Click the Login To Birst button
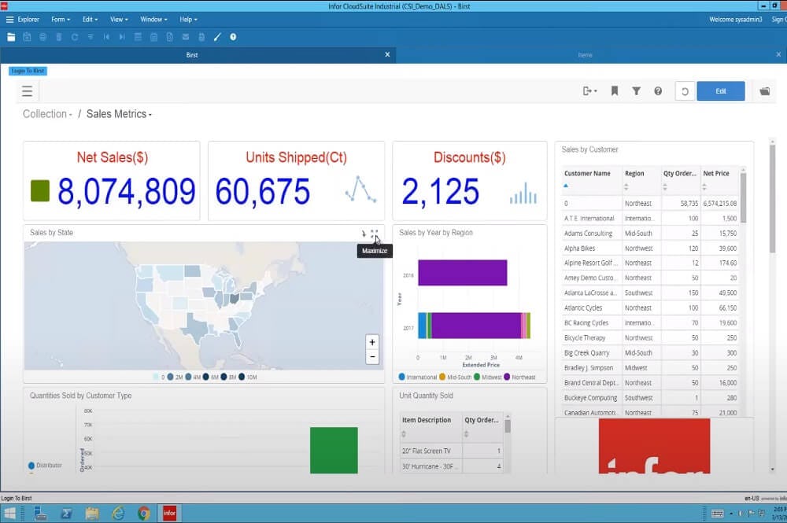The width and height of the screenshot is (787, 523). 28,71
